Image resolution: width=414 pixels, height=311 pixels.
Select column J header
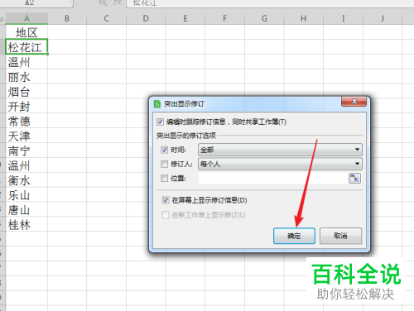click(x=383, y=18)
